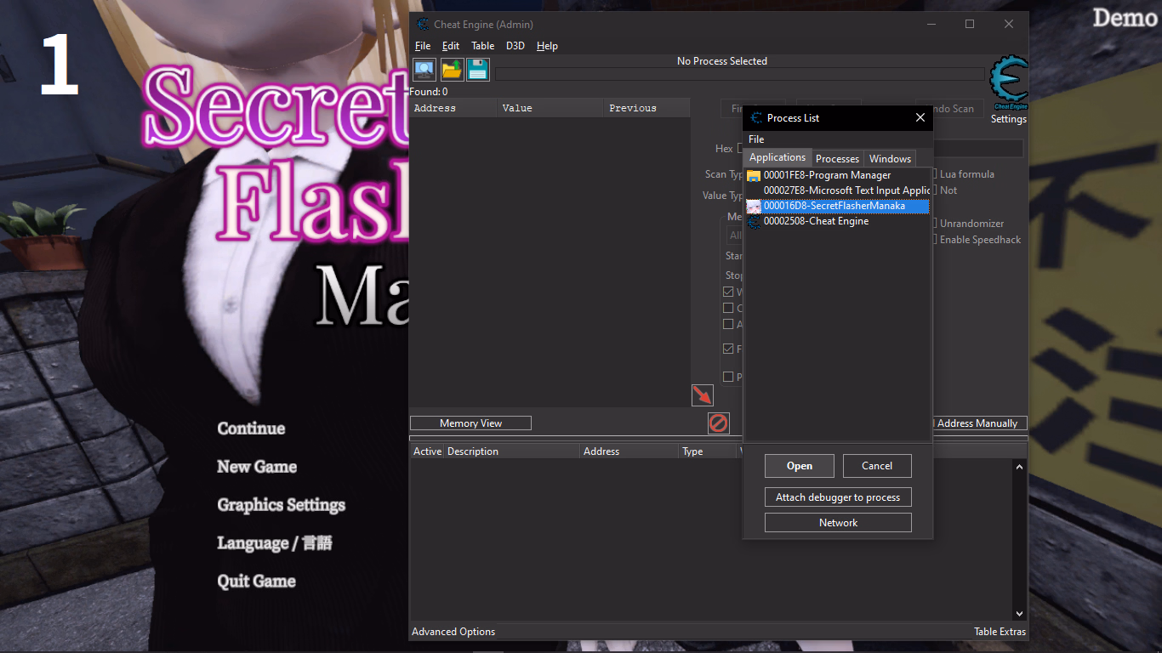Click the Memory View button
1162x653 pixels.
pyautogui.click(x=470, y=423)
